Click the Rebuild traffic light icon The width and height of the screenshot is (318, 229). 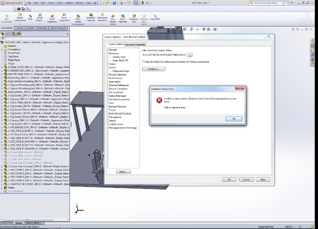click(143, 3)
